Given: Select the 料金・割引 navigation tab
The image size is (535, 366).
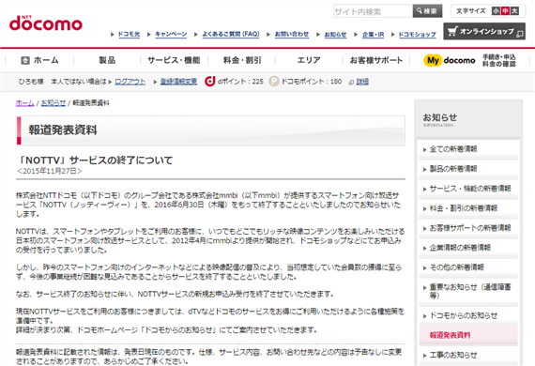Looking at the screenshot, I should coord(242,60).
